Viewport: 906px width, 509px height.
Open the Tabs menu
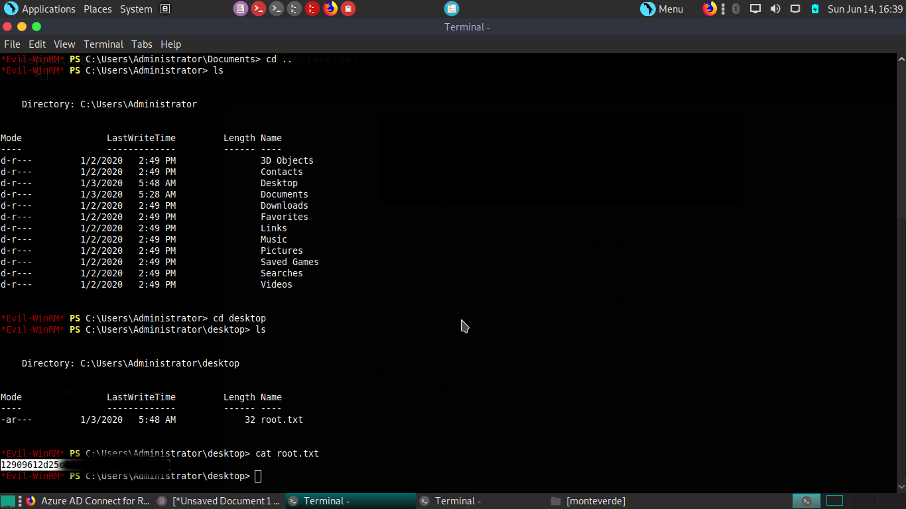[142, 44]
